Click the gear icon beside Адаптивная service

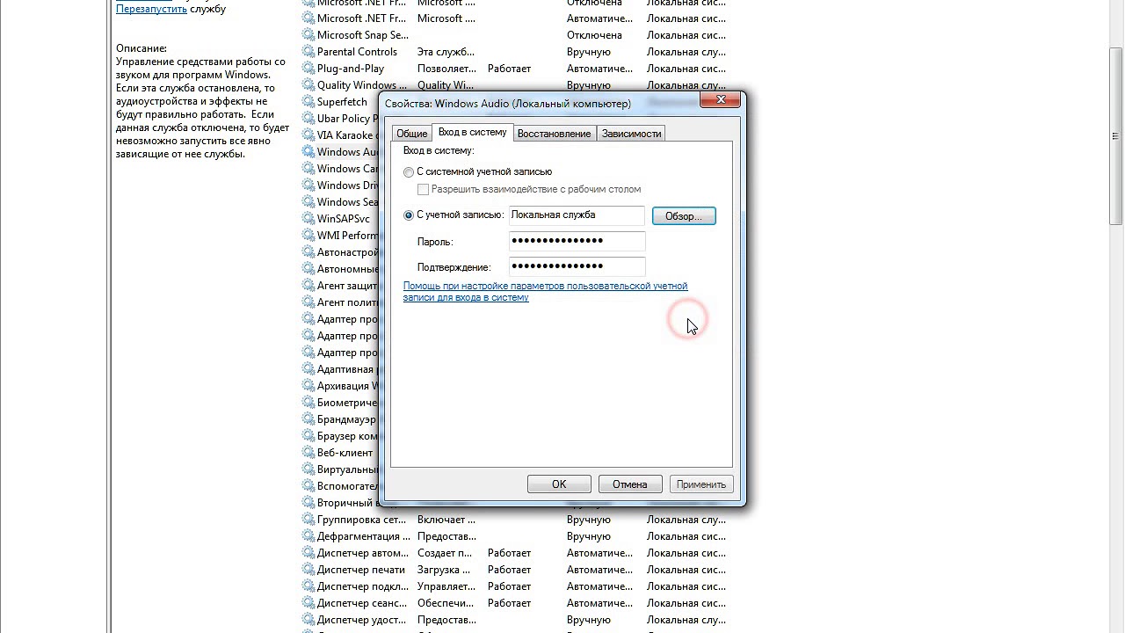[x=308, y=369]
